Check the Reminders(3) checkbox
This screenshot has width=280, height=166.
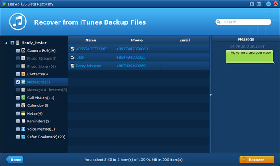(x=18, y=121)
